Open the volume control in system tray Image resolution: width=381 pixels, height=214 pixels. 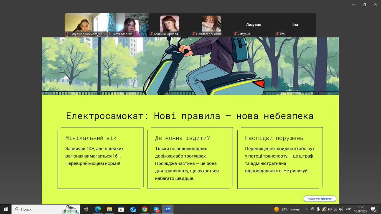[341, 209]
